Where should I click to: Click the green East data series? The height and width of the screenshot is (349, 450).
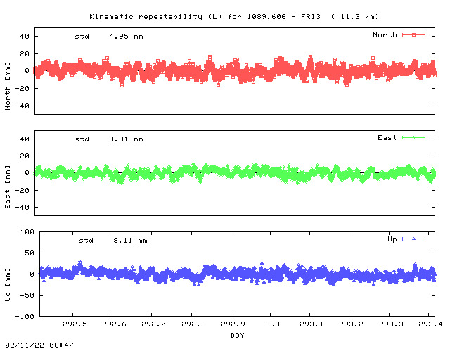[235, 174]
